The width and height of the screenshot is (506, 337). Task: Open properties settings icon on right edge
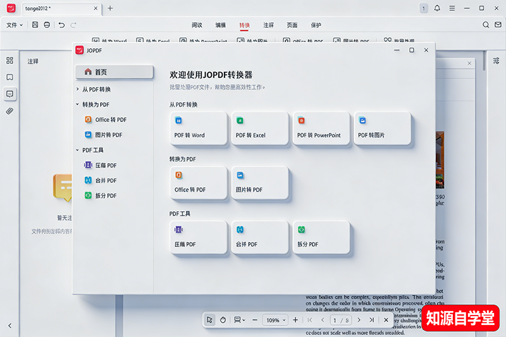(x=496, y=60)
